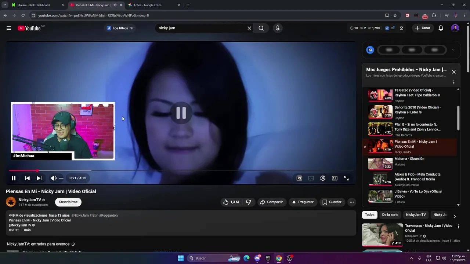Toggle subtitles in the player
Viewport: 470px width, 264px height.
[311, 178]
